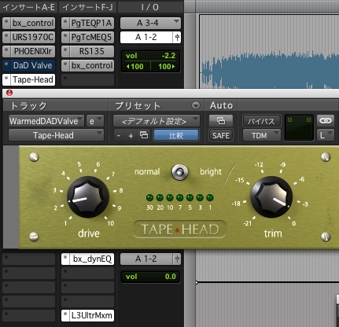Click the insert dot beside bx_control in Inserts A-E
The image size is (339, 327).
pyautogui.click(x=6, y=20)
